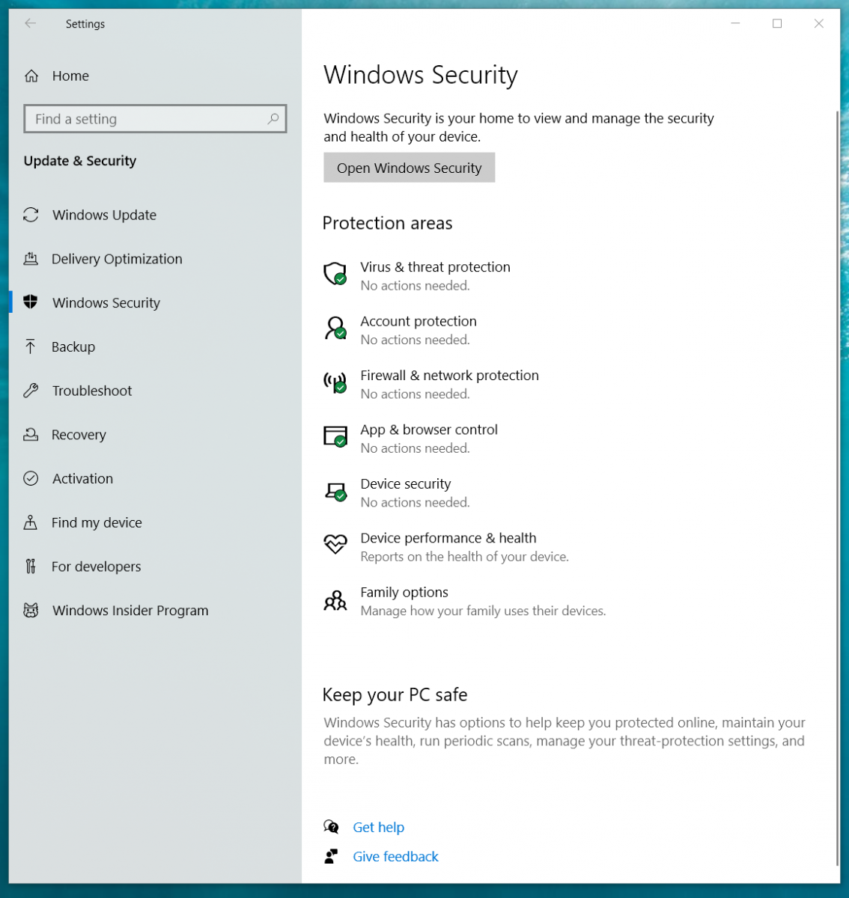The image size is (849, 898).
Task: Follow the Get help link
Action: 378,827
